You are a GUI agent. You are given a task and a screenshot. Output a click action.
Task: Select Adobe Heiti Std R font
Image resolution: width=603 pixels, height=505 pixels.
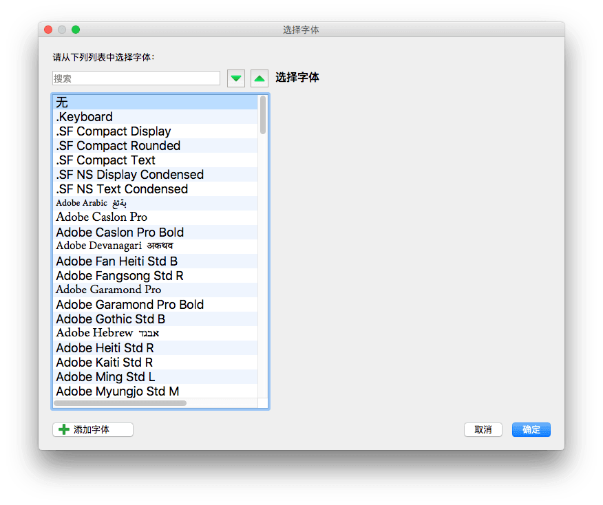click(155, 348)
